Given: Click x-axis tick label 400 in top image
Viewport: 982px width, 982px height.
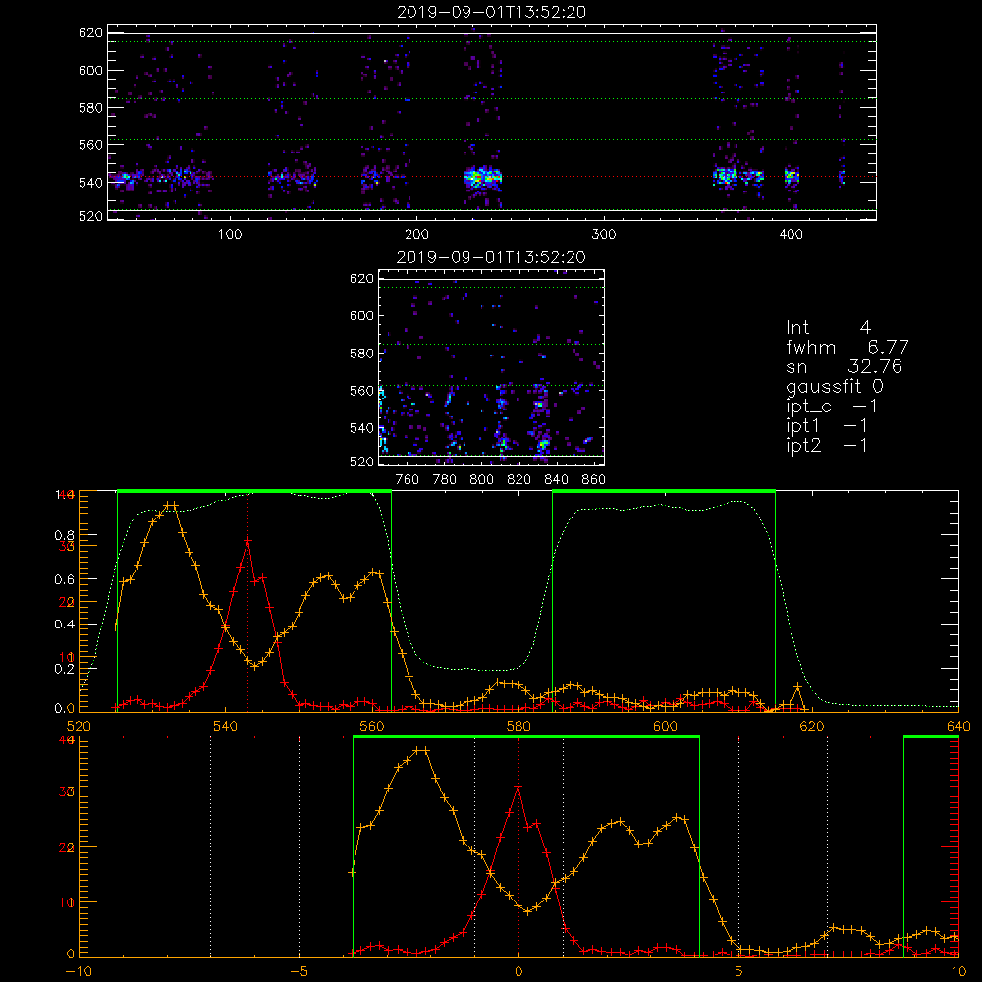Looking at the screenshot, I should click(791, 235).
